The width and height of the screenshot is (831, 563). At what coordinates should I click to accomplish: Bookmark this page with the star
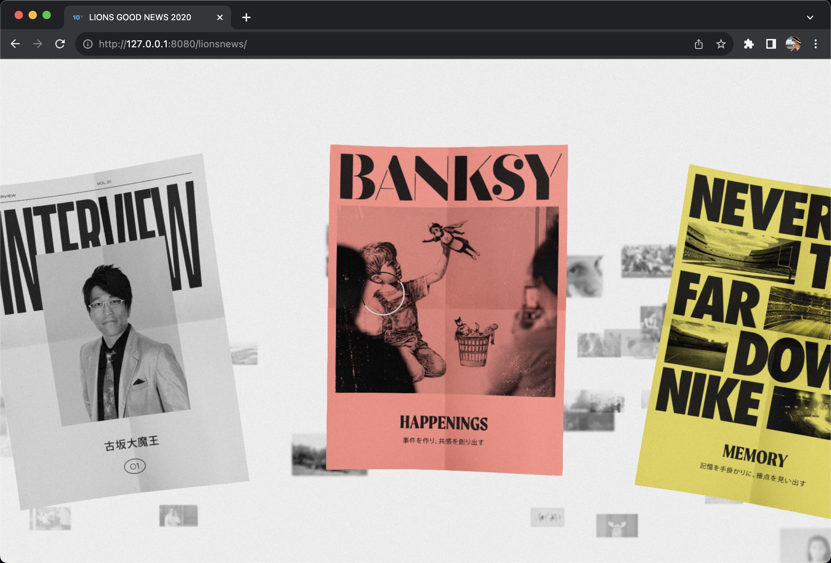721,44
